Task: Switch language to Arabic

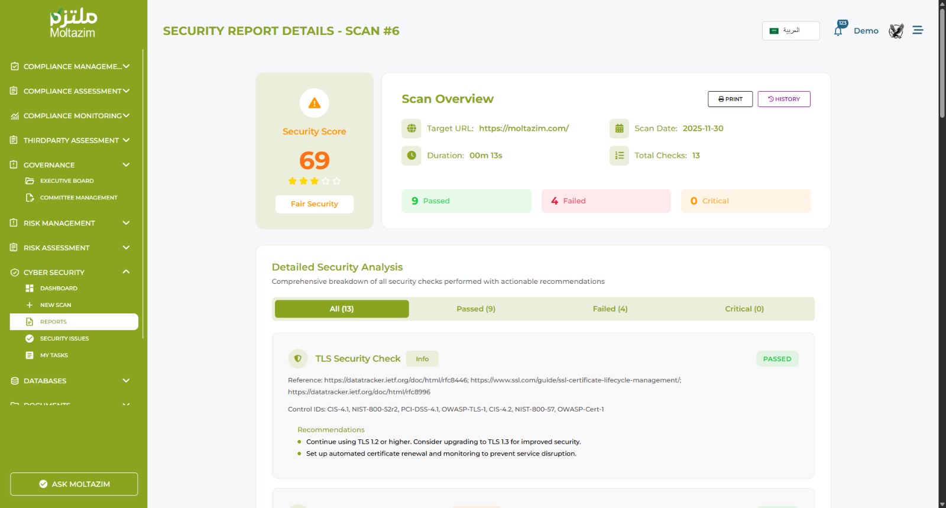Action: pos(791,31)
